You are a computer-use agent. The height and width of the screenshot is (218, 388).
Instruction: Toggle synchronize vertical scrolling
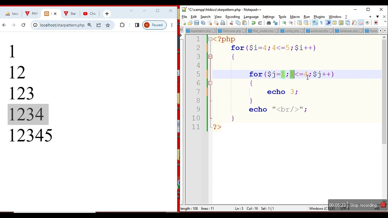[299, 23]
